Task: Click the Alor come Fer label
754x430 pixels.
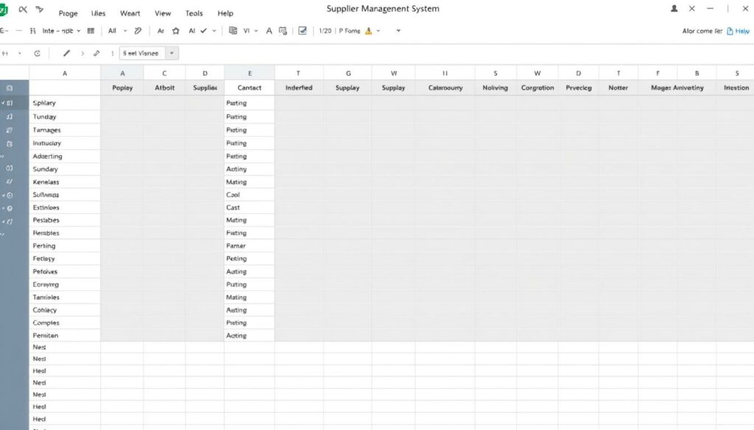Action: [x=702, y=31]
